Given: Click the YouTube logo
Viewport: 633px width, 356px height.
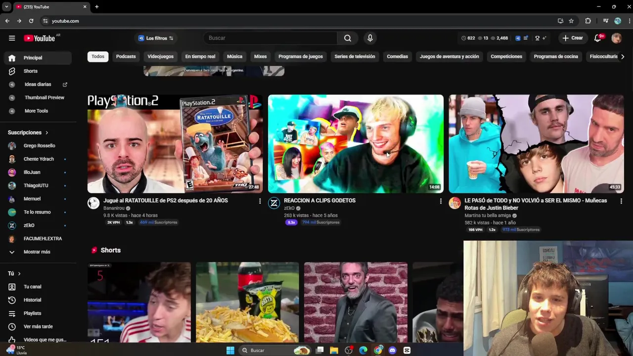Looking at the screenshot, I should 39,38.
